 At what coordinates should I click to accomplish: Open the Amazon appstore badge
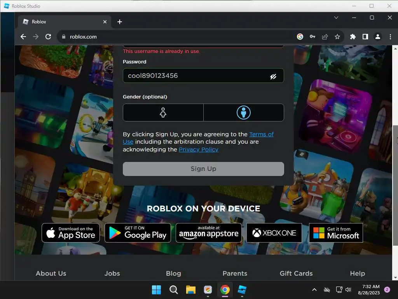coord(209,233)
